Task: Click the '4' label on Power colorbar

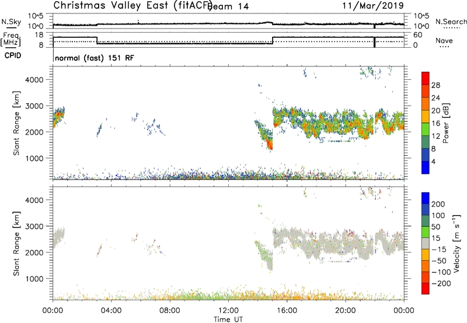Action: [x=434, y=161]
